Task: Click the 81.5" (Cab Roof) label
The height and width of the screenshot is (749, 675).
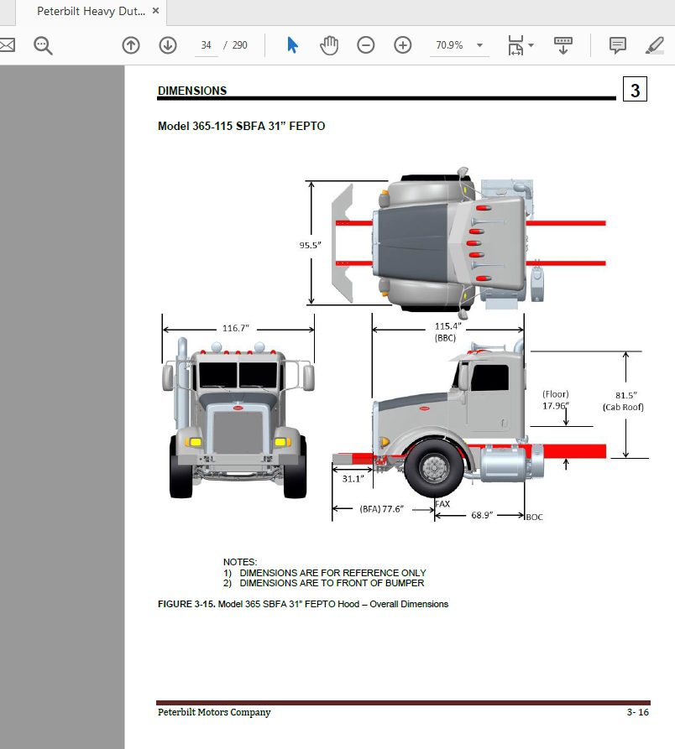Action: [x=624, y=401]
